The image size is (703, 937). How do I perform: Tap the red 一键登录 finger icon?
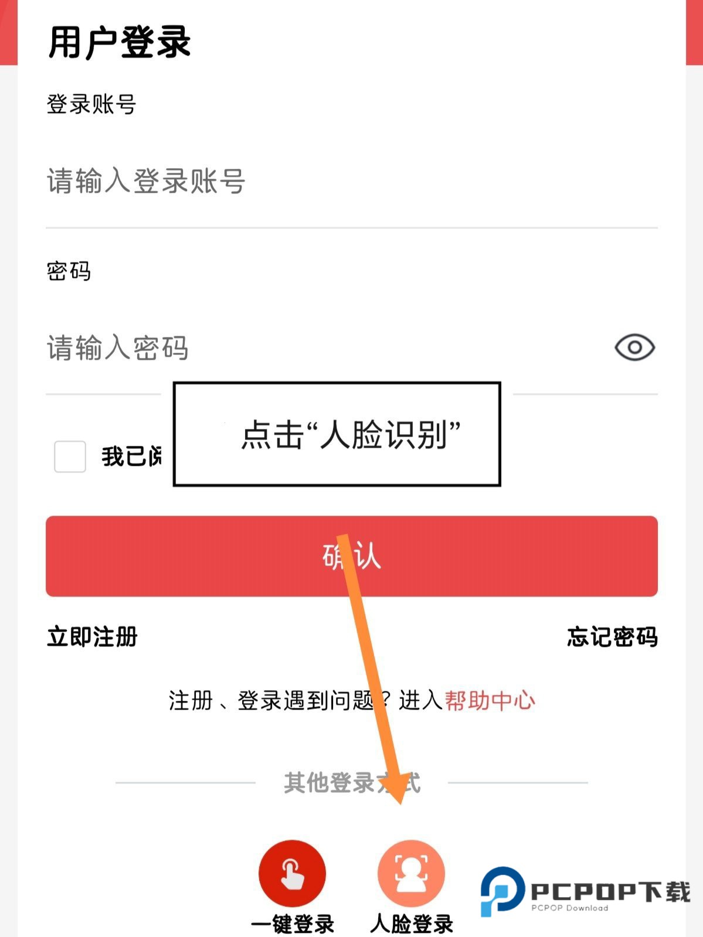pyautogui.click(x=292, y=873)
